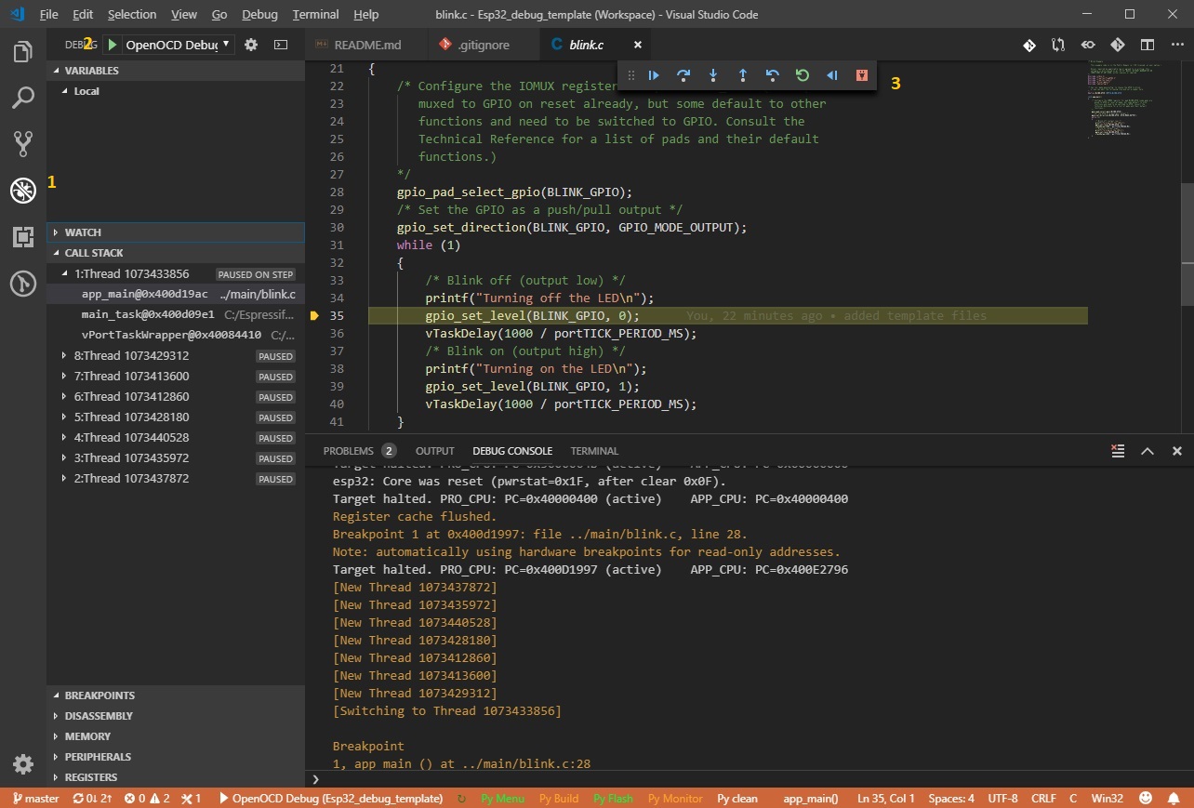Expand Thread 1073429312 in the call stack
This screenshot has height=808, width=1194.
64,356
